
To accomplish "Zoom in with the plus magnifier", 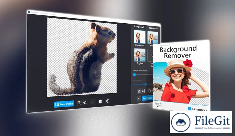I will (x=85, y=103).
